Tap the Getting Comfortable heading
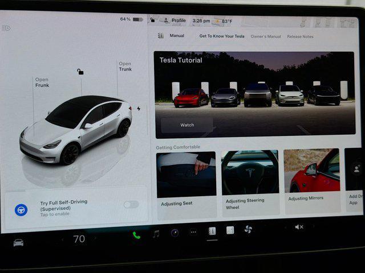The height and width of the screenshot is (273, 365). tap(178, 147)
